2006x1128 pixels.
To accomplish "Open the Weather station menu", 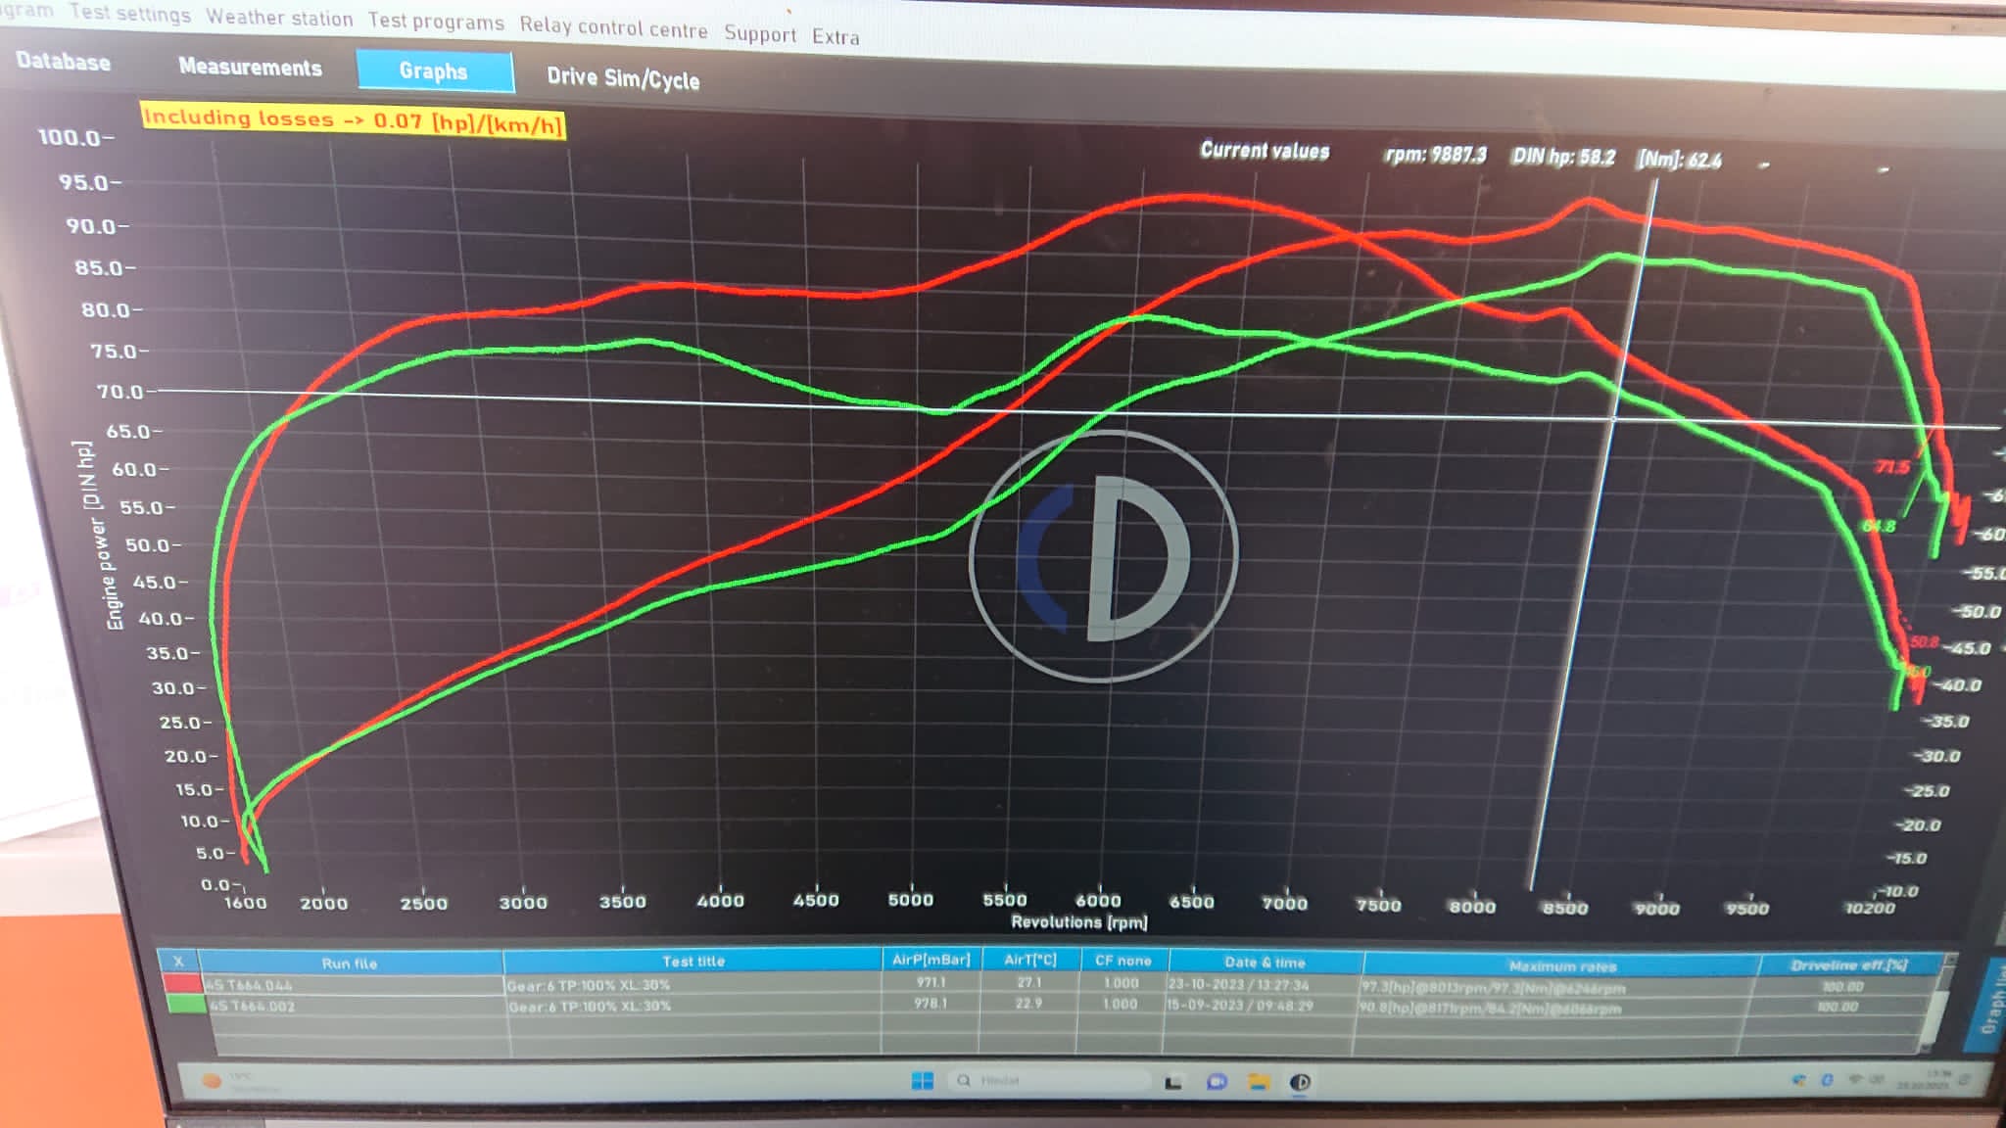I will point(279,18).
